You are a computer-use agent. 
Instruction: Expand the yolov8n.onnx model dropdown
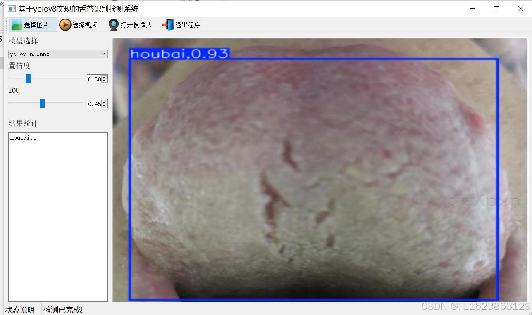(x=58, y=54)
